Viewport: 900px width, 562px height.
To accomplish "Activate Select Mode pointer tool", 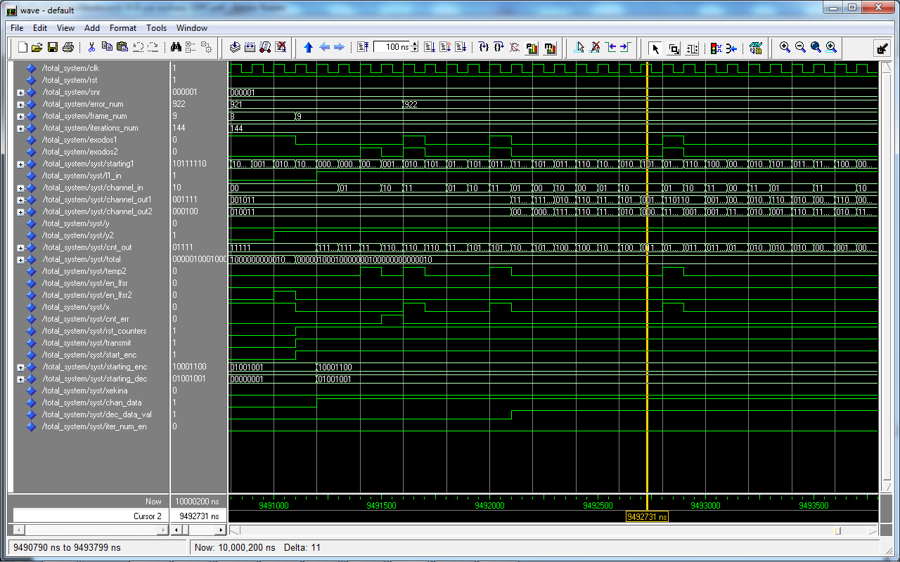I will pyautogui.click(x=655, y=48).
